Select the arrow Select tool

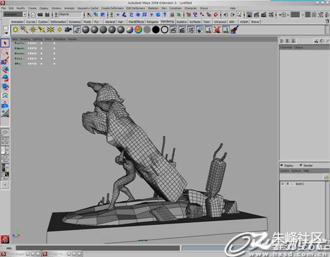5,43
